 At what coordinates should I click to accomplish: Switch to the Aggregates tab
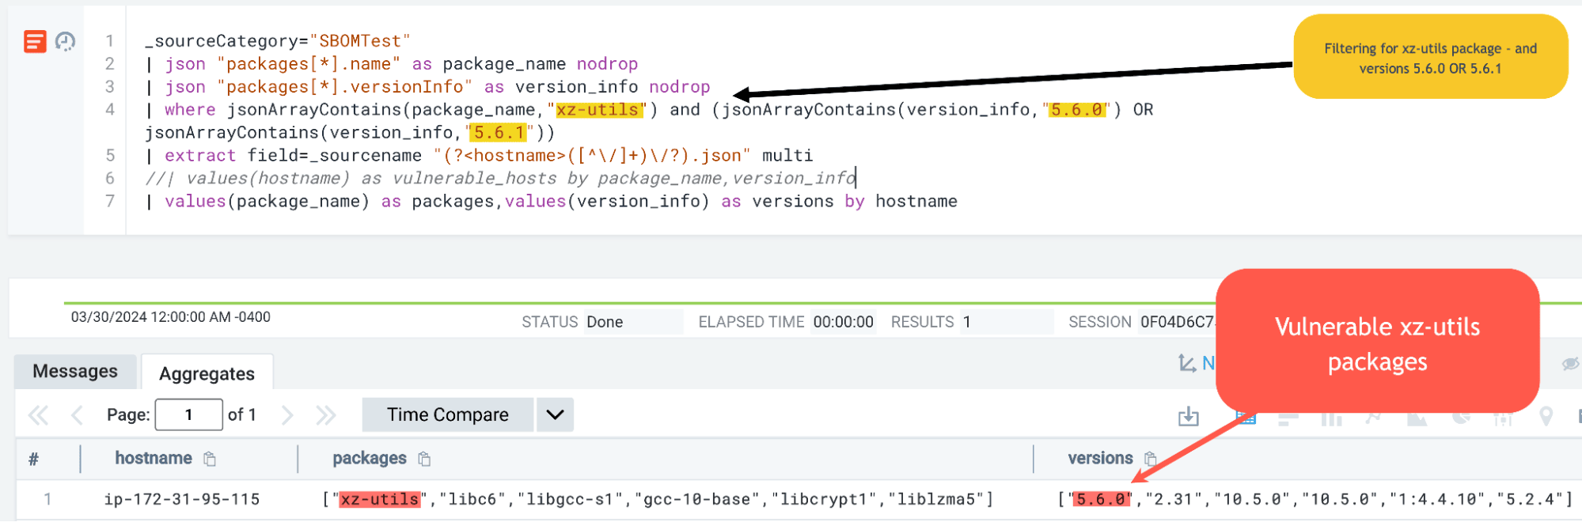(x=207, y=373)
